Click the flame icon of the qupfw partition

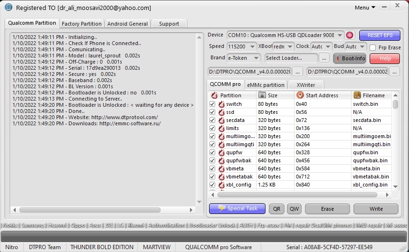coord(221,152)
